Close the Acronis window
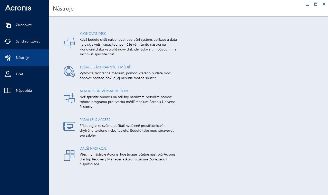The width and height of the screenshot is (328, 195). pyautogui.click(x=324, y=4)
